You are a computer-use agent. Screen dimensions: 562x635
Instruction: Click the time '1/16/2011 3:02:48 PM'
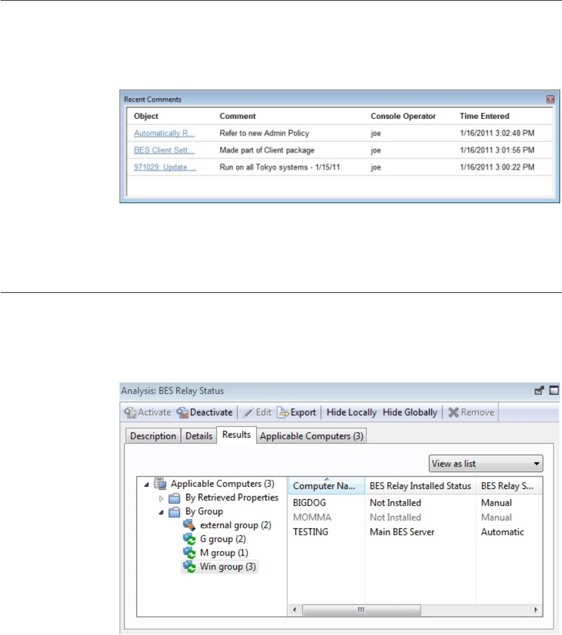point(497,133)
